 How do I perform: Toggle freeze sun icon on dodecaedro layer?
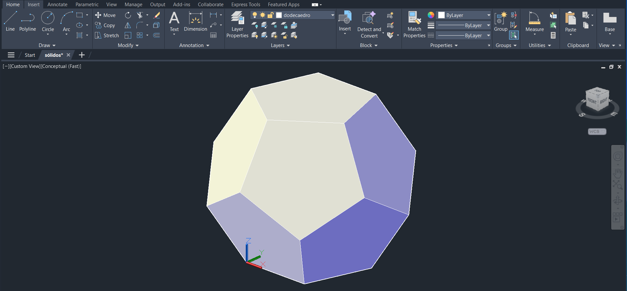(x=262, y=15)
